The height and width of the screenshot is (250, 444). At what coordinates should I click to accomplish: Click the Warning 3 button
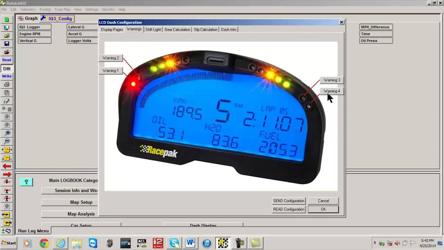(x=332, y=80)
